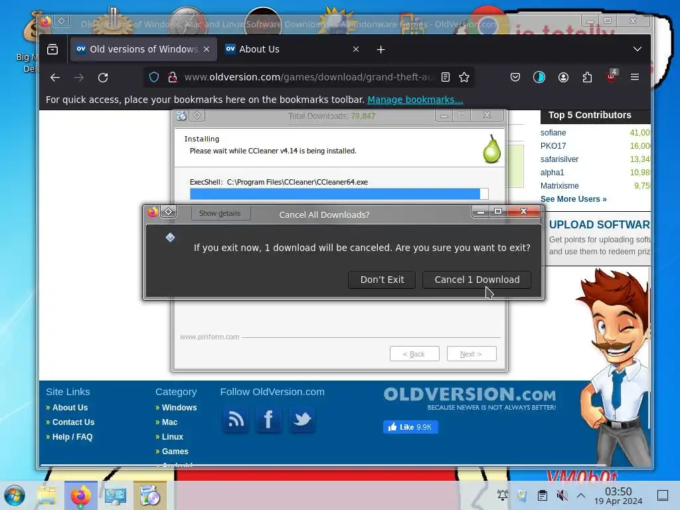This screenshot has width=680, height=510.
Task: Open the Contact Us footer link
Action: point(73,422)
